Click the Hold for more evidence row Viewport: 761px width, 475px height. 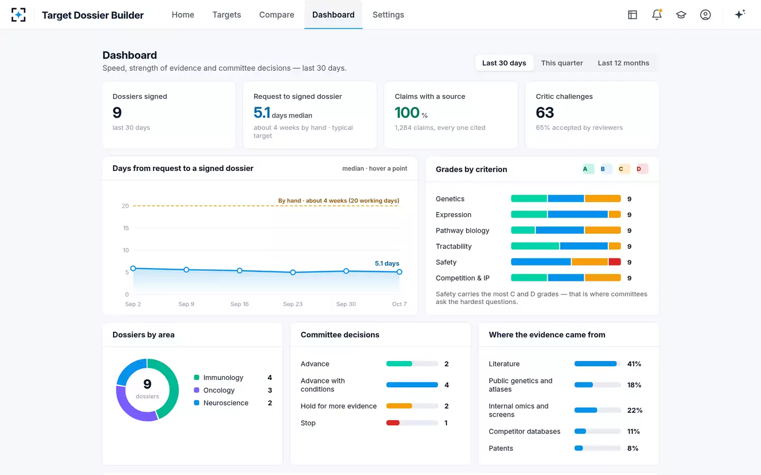click(x=375, y=406)
